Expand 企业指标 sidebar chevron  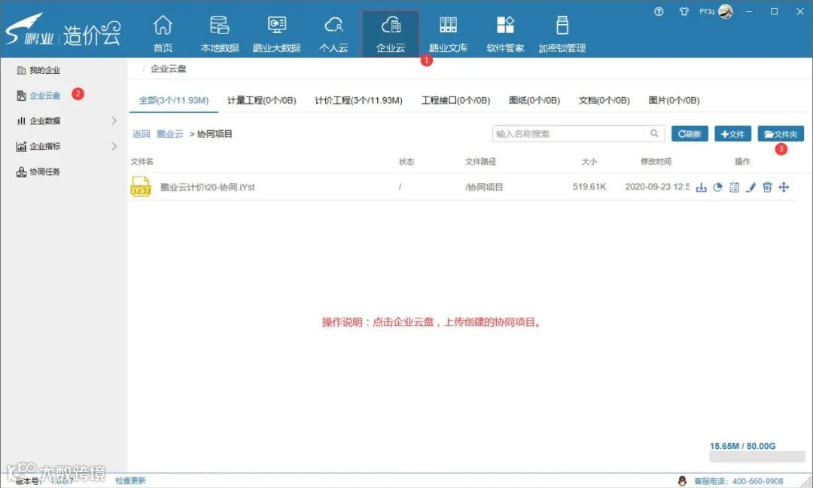pyautogui.click(x=114, y=146)
